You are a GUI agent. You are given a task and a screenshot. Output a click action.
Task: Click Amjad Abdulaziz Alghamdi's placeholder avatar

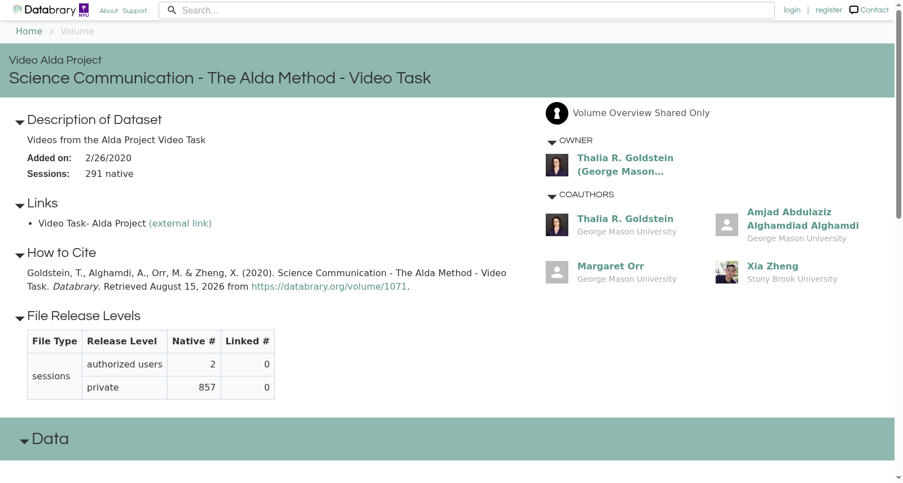pyautogui.click(x=727, y=225)
